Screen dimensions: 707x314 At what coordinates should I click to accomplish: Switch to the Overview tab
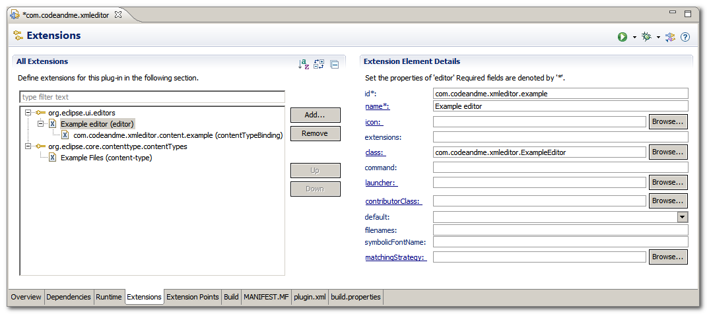26,297
